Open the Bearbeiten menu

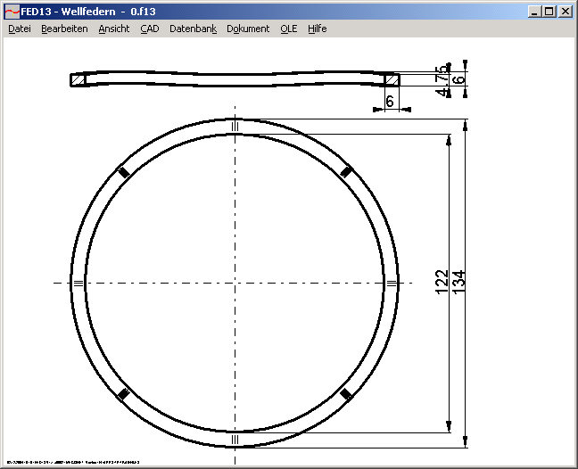coord(64,29)
